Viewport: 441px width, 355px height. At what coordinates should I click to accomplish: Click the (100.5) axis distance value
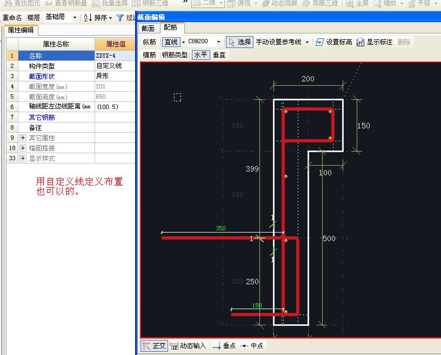click(x=115, y=107)
